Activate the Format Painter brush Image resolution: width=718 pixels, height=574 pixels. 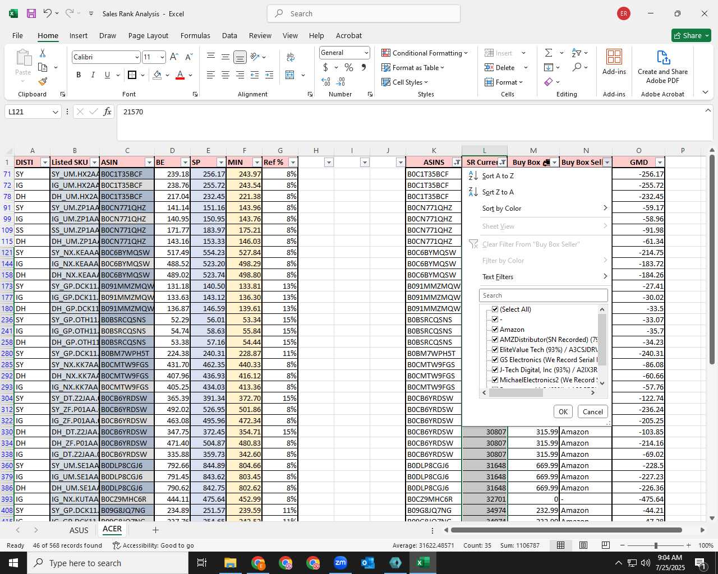tap(43, 81)
